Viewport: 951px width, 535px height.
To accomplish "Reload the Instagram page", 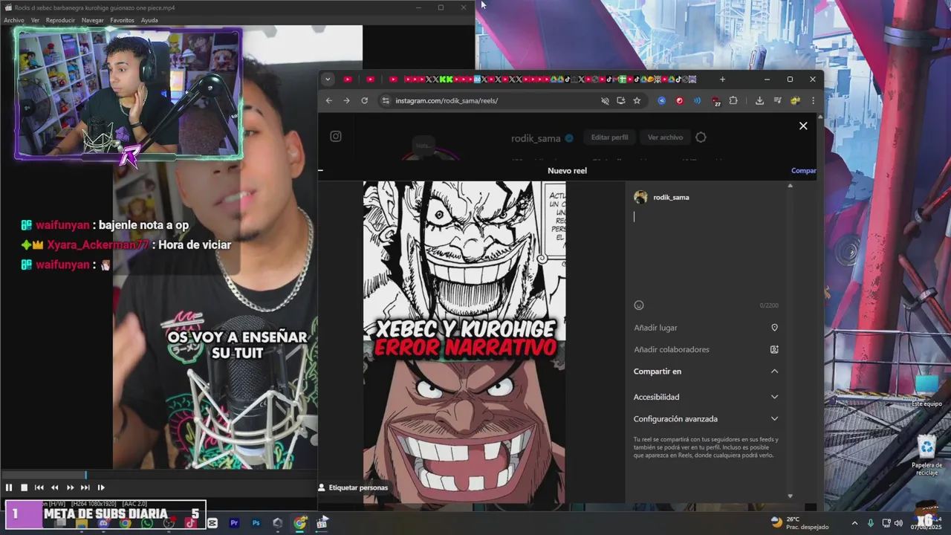I will pos(364,100).
